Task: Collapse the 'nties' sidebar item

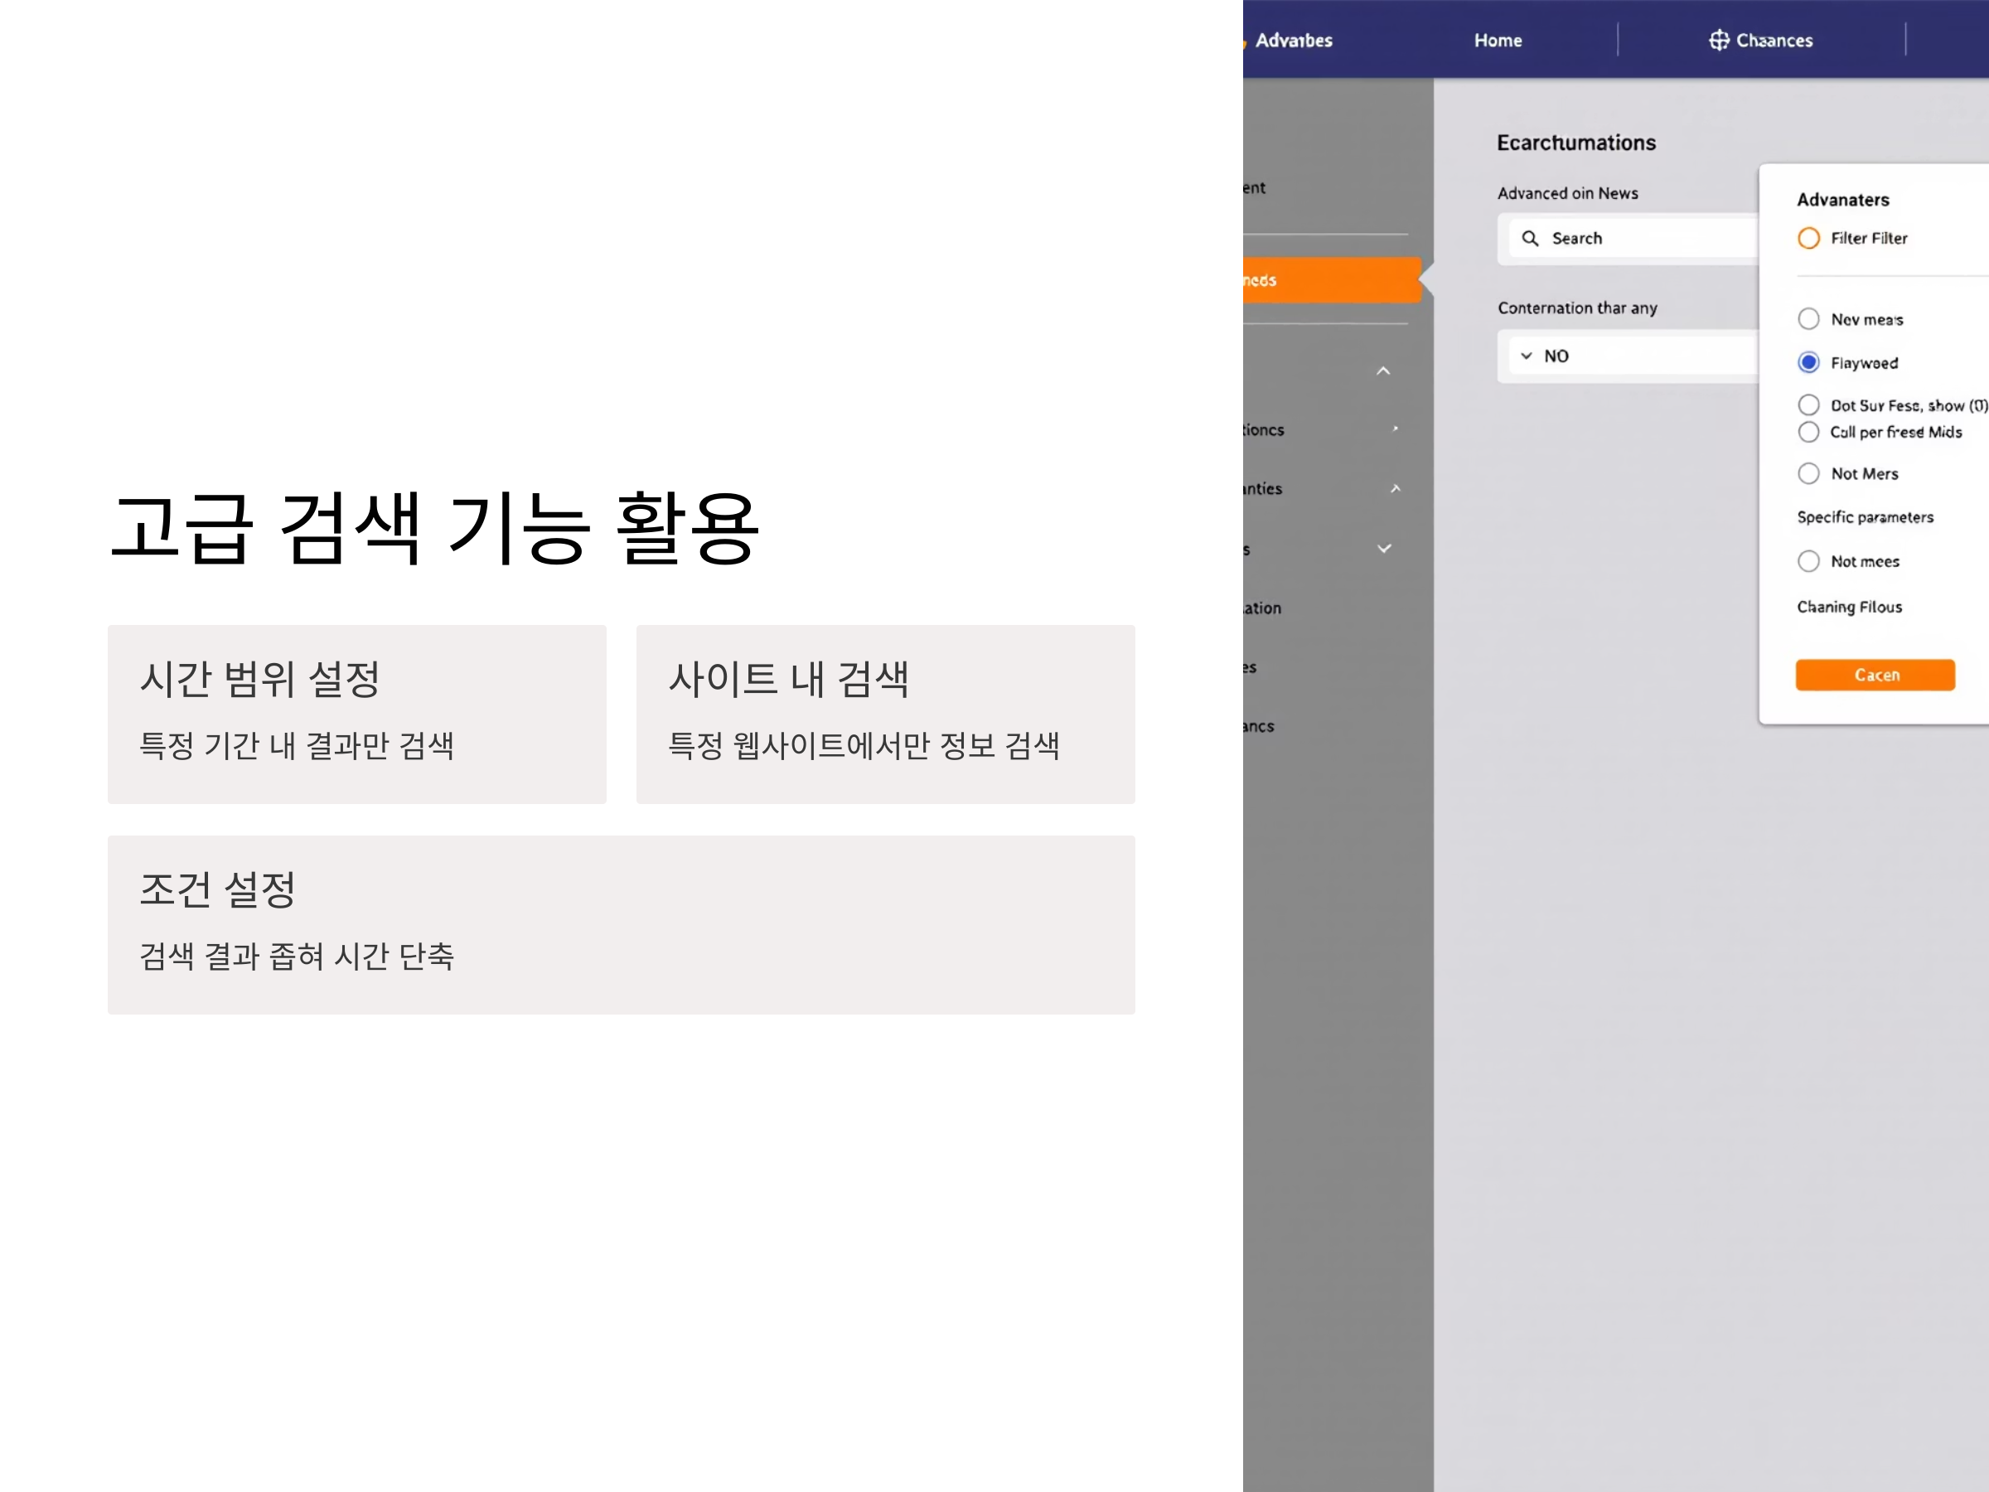Action: [x=1396, y=488]
